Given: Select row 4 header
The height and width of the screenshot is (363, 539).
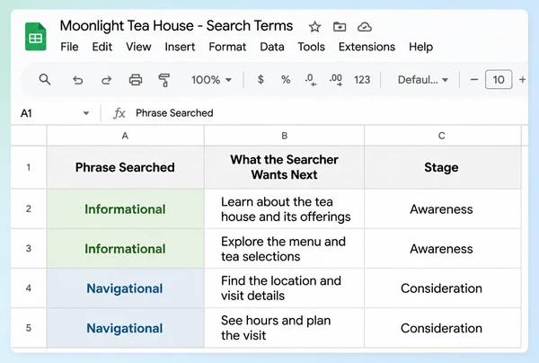Looking at the screenshot, I should [x=29, y=288].
